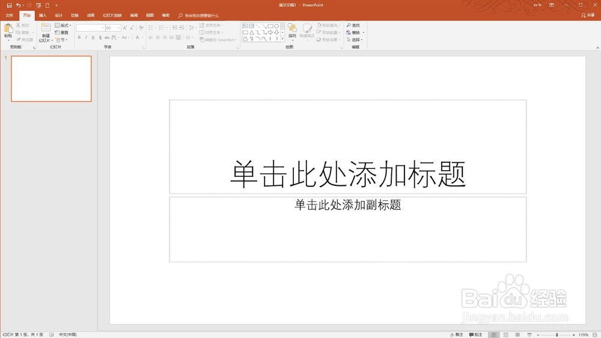
Task: Click the 新建幻灯片 (New Slide) icon
Action: click(46, 28)
